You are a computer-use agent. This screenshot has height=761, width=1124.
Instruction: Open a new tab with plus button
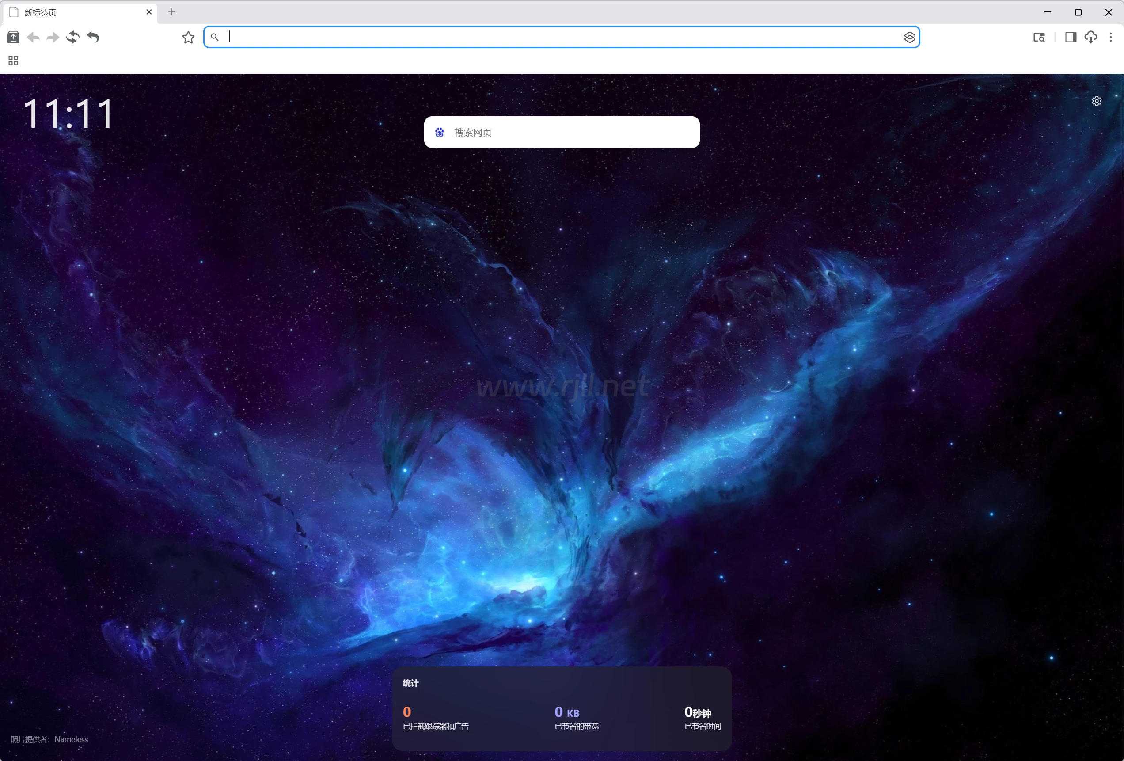[172, 12]
